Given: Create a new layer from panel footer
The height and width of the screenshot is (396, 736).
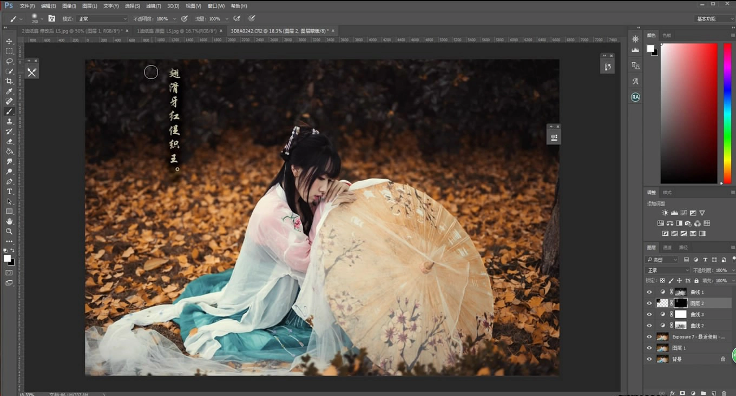Looking at the screenshot, I should pyautogui.click(x=713, y=393).
